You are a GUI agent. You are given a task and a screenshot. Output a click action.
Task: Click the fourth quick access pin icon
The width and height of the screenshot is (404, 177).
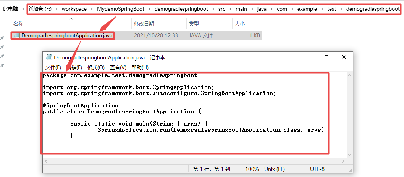(2, 65)
